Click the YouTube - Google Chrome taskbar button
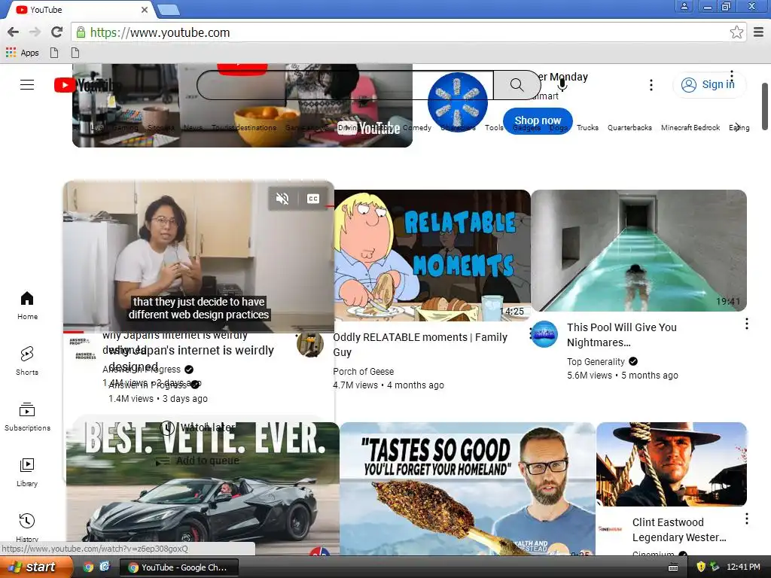771x578 pixels. pyautogui.click(x=179, y=567)
